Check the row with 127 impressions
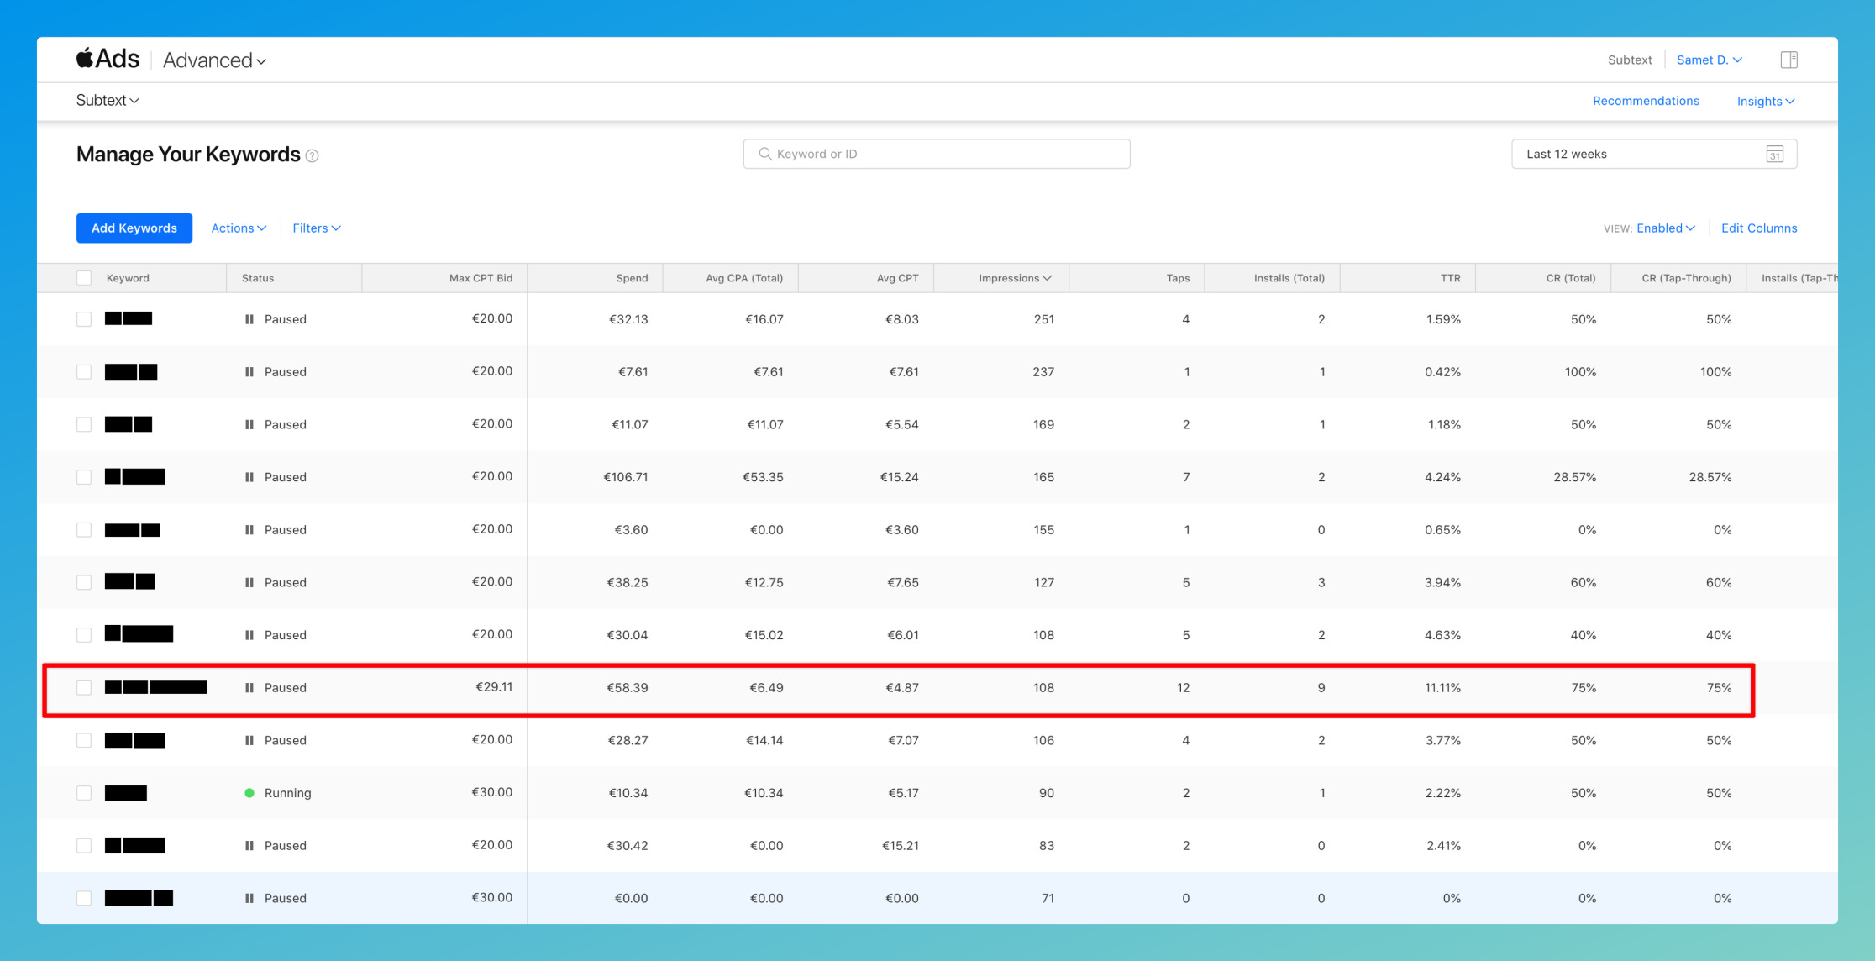1875x961 pixels. click(84, 582)
